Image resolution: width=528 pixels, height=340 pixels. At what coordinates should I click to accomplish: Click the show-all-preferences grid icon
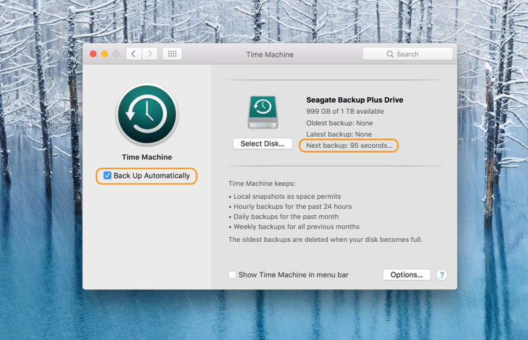[x=172, y=53]
